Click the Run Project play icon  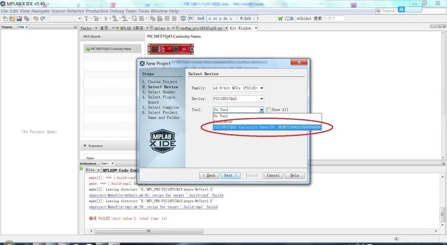pyautogui.click(x=106, y=19)
